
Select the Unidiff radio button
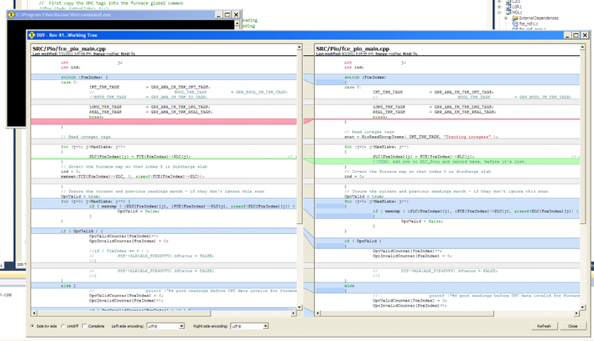63,326
